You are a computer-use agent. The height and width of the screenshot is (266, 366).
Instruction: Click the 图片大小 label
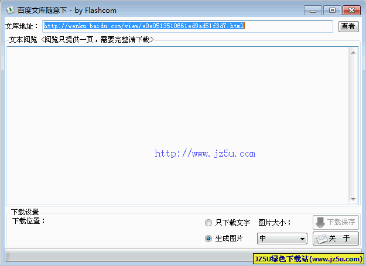click(x=275, y=223)
